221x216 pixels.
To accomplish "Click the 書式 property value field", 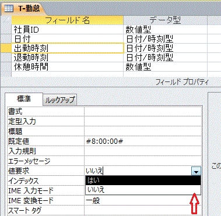I will [143, 111].
